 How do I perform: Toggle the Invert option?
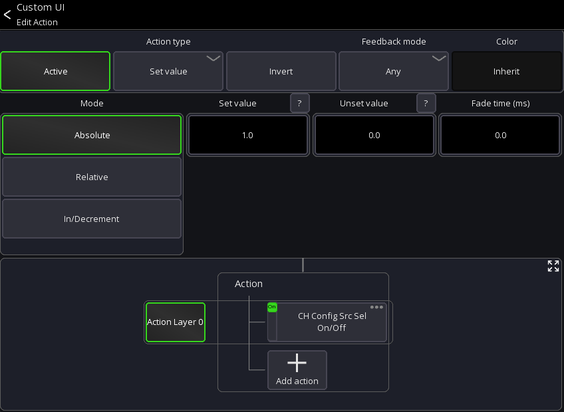click(x=281, y=71)
